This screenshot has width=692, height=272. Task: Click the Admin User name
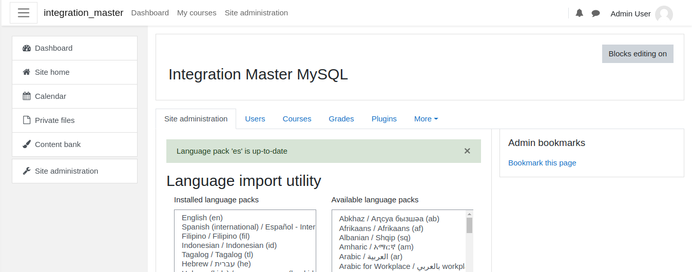coord(630,14)
